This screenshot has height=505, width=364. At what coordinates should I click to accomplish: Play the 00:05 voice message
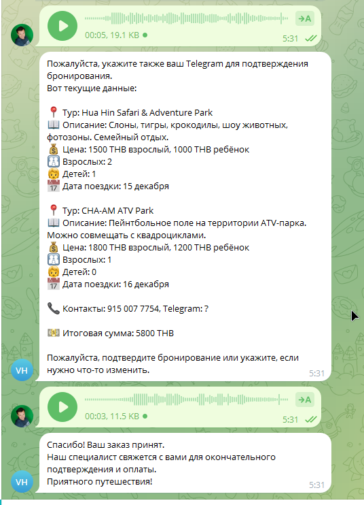[x=62, y=26]
